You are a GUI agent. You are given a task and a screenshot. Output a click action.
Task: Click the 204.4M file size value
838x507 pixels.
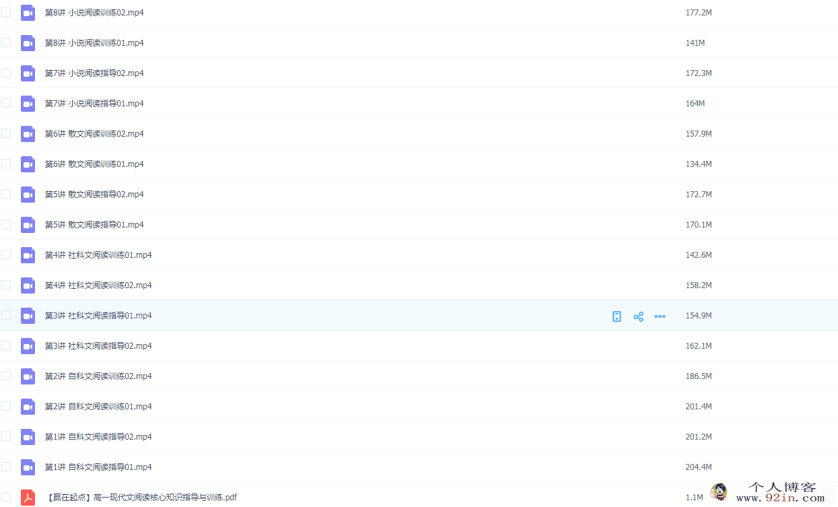coord(699,467)
